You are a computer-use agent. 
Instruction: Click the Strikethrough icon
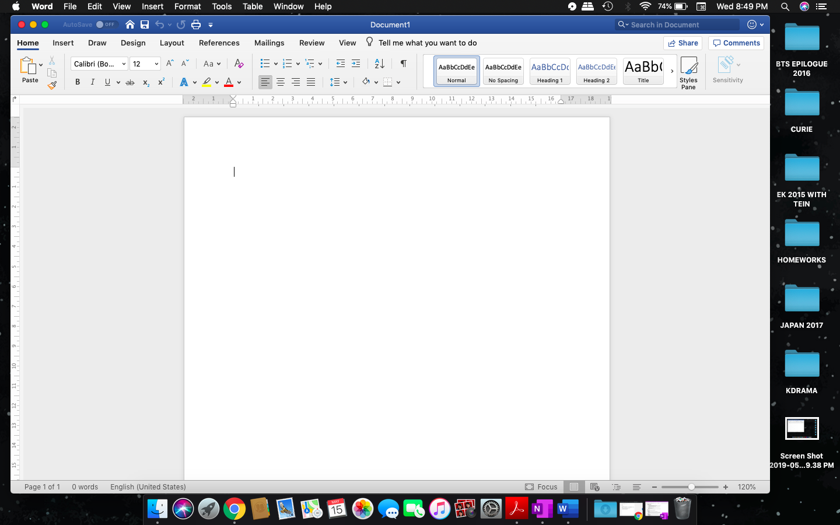(130, 82)
